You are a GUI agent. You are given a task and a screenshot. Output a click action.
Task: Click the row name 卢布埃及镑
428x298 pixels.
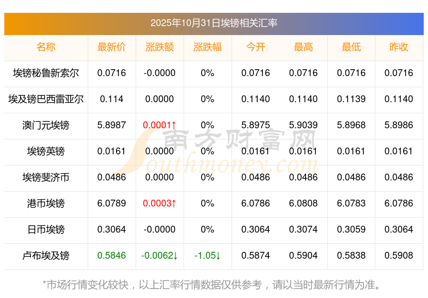(46, 256)
